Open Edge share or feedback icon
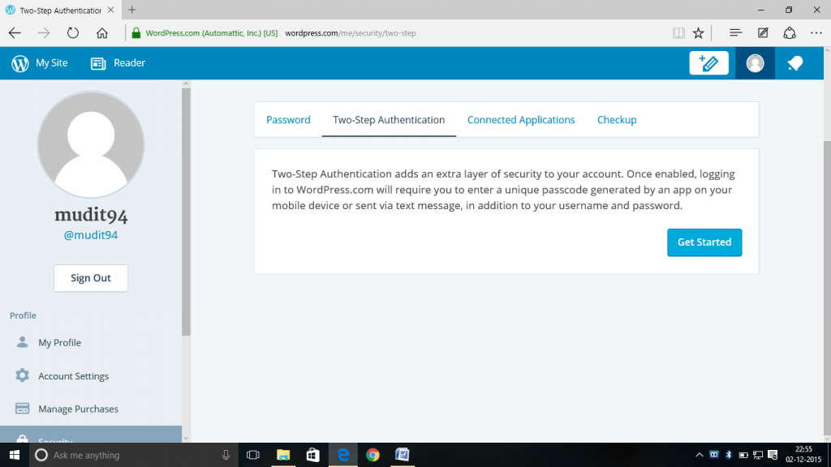831x467 pixels. click(x=790, y=32)
